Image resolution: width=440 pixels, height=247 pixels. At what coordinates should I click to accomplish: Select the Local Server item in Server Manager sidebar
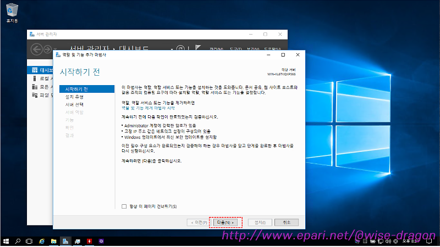pyautogui.click(x=40, y=78)
